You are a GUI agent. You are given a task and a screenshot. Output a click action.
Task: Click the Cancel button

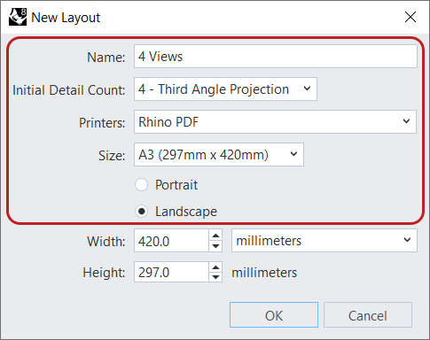pyautogui.click(x=368, y=315)
